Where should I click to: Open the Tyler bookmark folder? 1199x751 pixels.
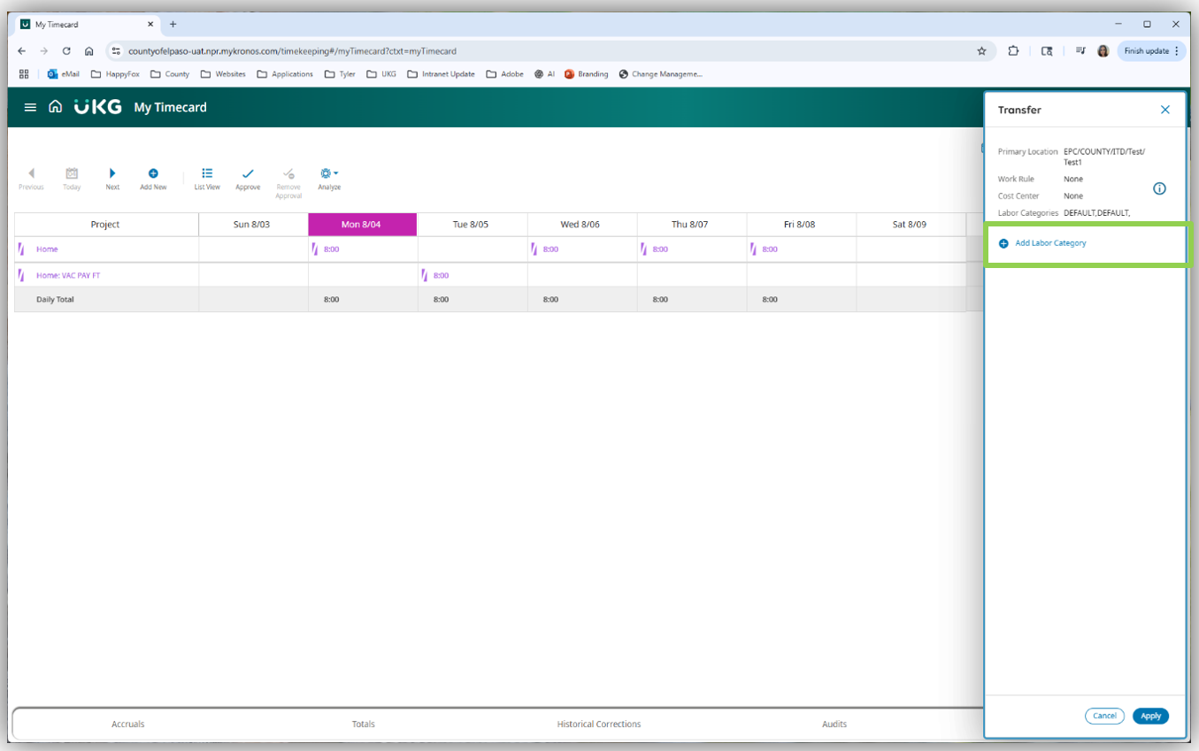pos(340,74)
